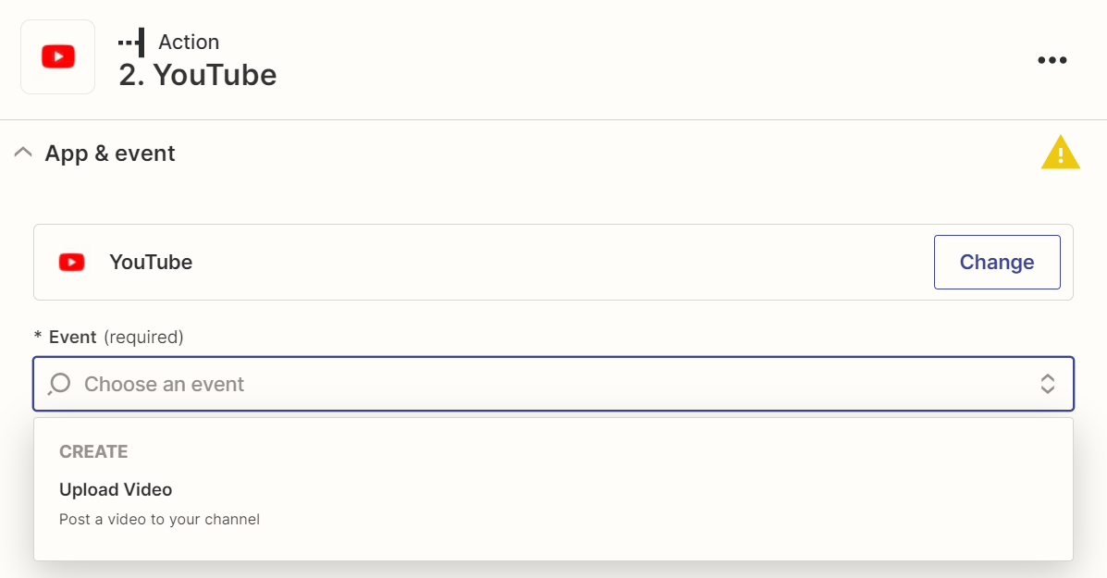Click "Post a video to your channel" description
The width and height of the screenshot is (1107, 578).
(159, 520)
